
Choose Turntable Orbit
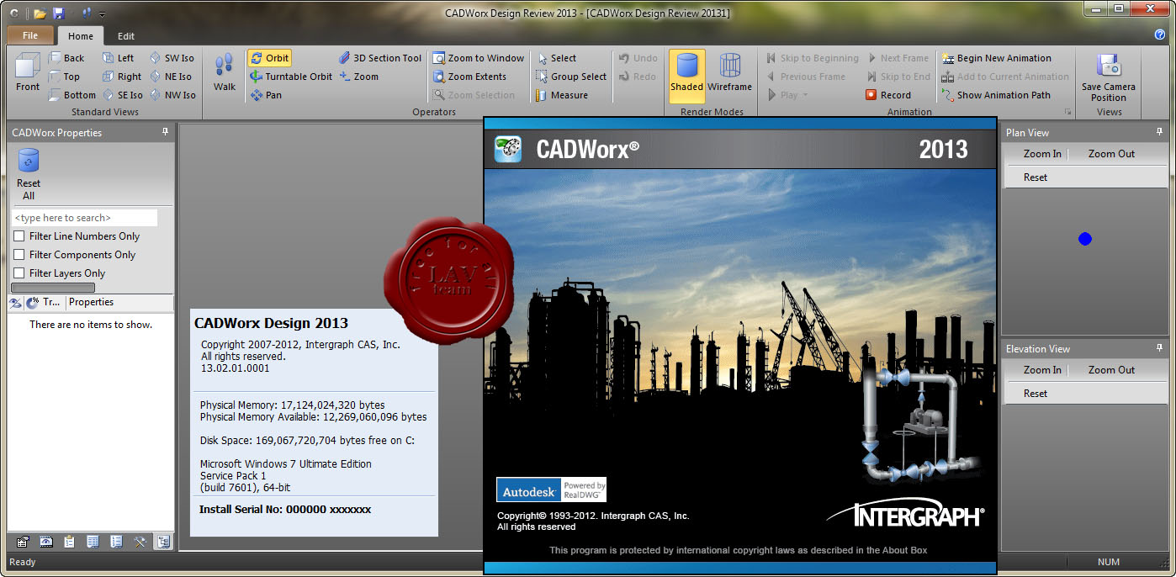(x=291, y=77)
